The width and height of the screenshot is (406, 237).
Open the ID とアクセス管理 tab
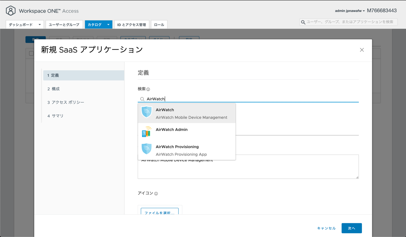pos(131,24)
